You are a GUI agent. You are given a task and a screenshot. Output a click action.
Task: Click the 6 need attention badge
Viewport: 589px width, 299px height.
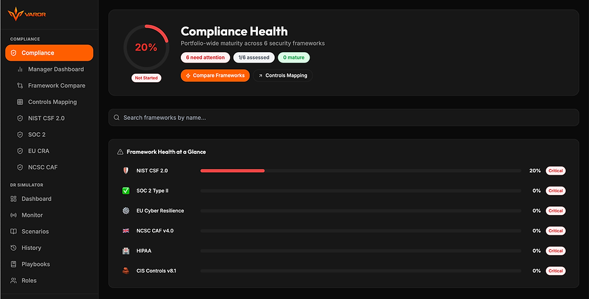pos(206,58)
